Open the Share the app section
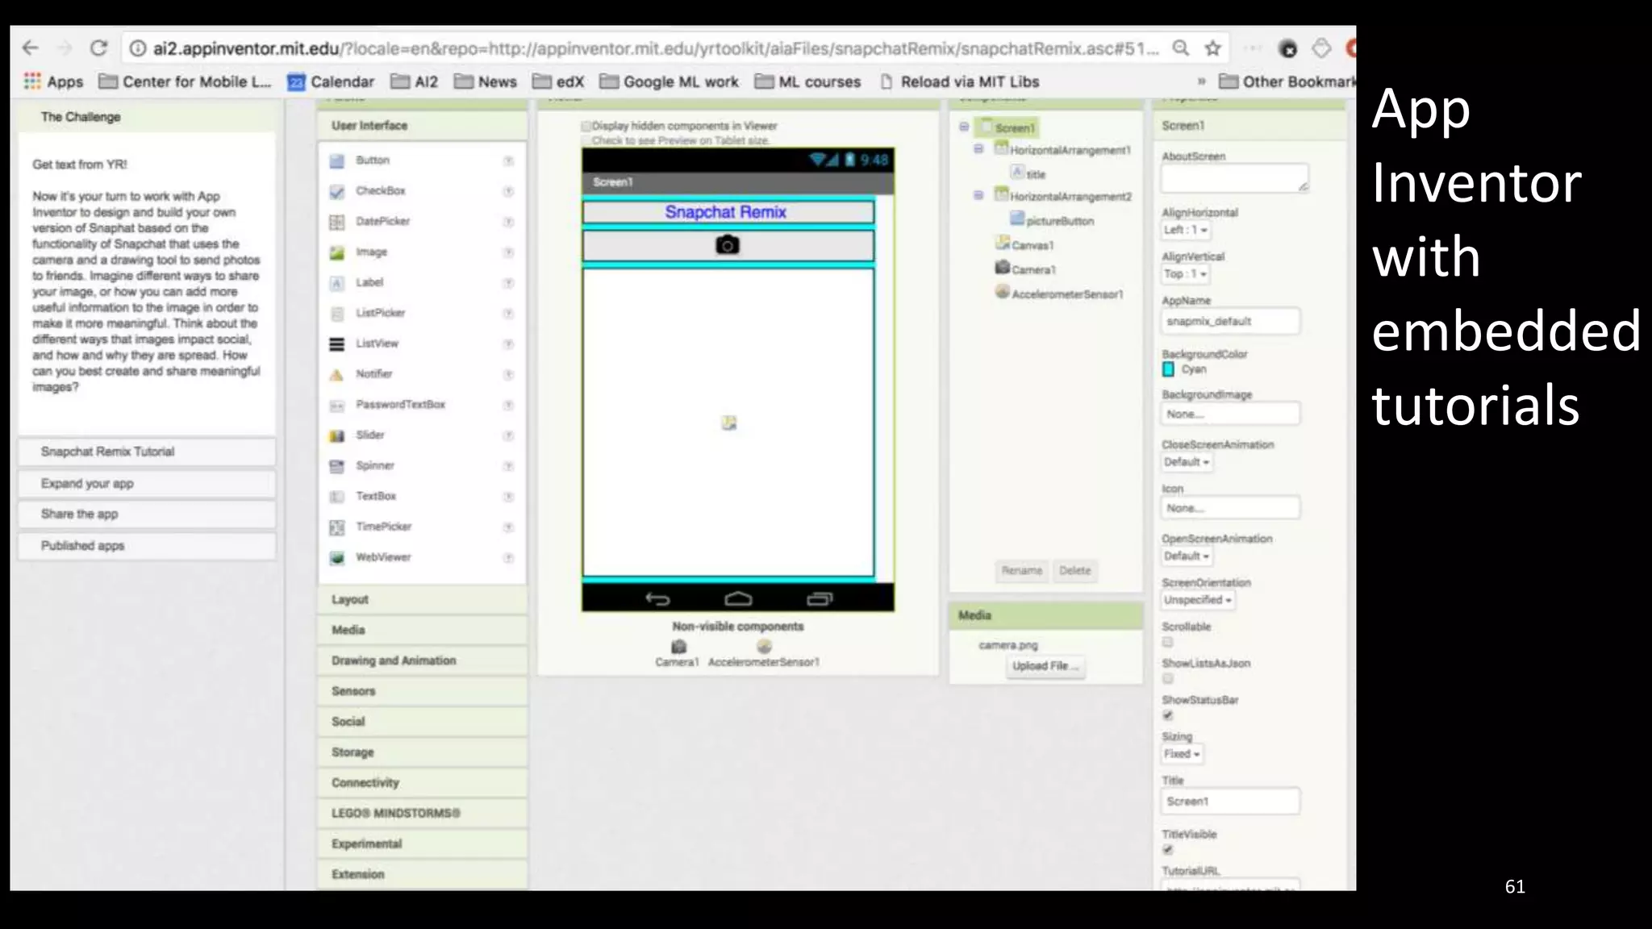Viewport: 1652px width, 929px height. pos(147,514)
